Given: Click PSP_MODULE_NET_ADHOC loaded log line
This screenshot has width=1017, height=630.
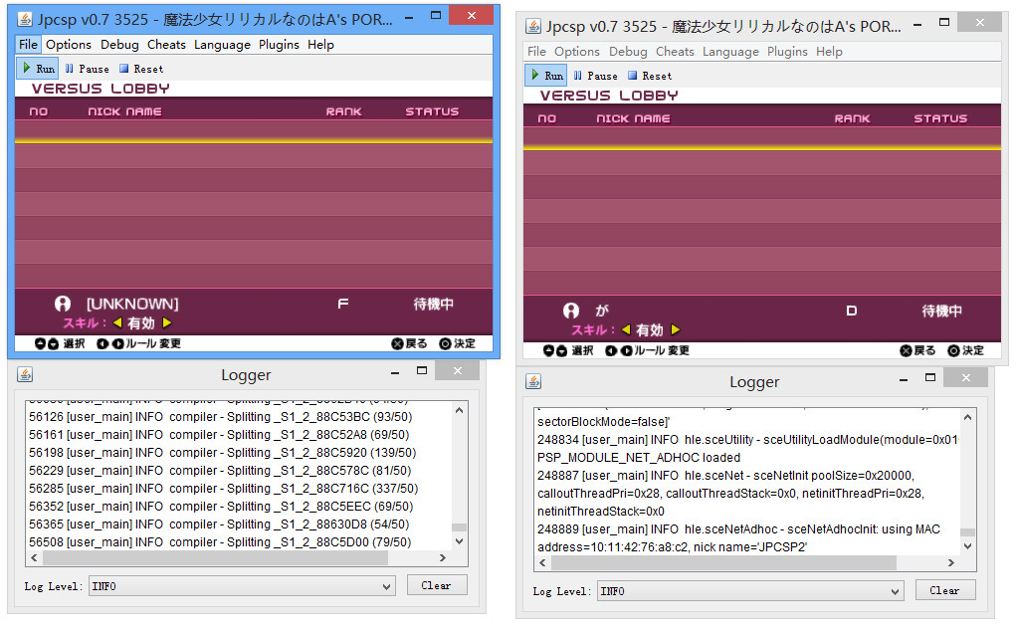Looking at the screenshot, I should [639, 458].
